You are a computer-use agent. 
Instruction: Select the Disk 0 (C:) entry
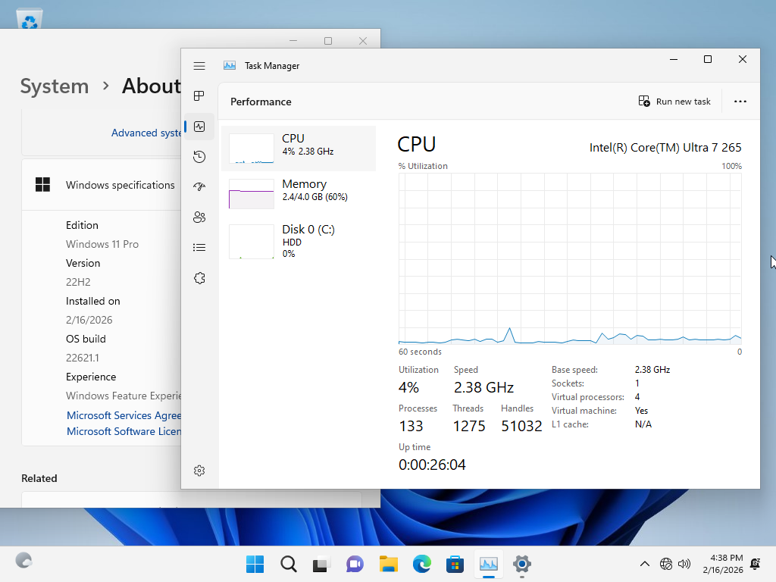(299, 240)
